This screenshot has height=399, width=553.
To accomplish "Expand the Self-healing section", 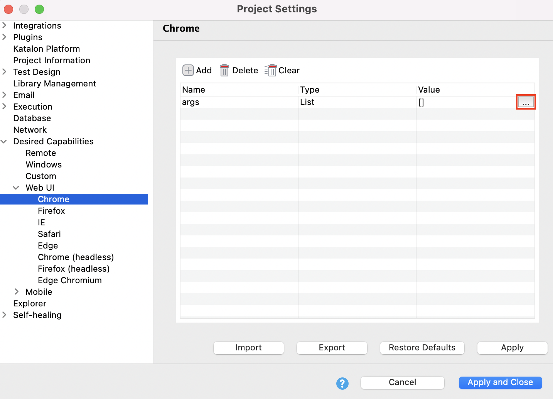I will click(5, 315).
